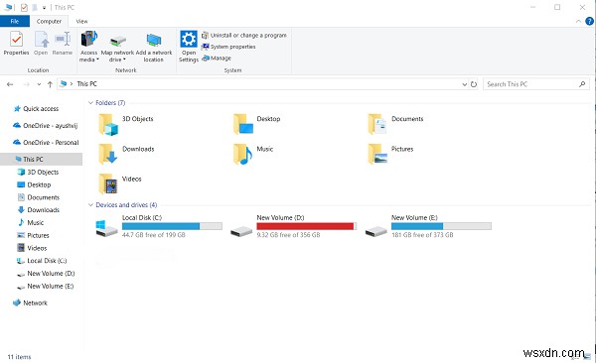Click "181 GB free of 373 GB" text
This screenshot has height=363, width=596.
tap(422, 235)
